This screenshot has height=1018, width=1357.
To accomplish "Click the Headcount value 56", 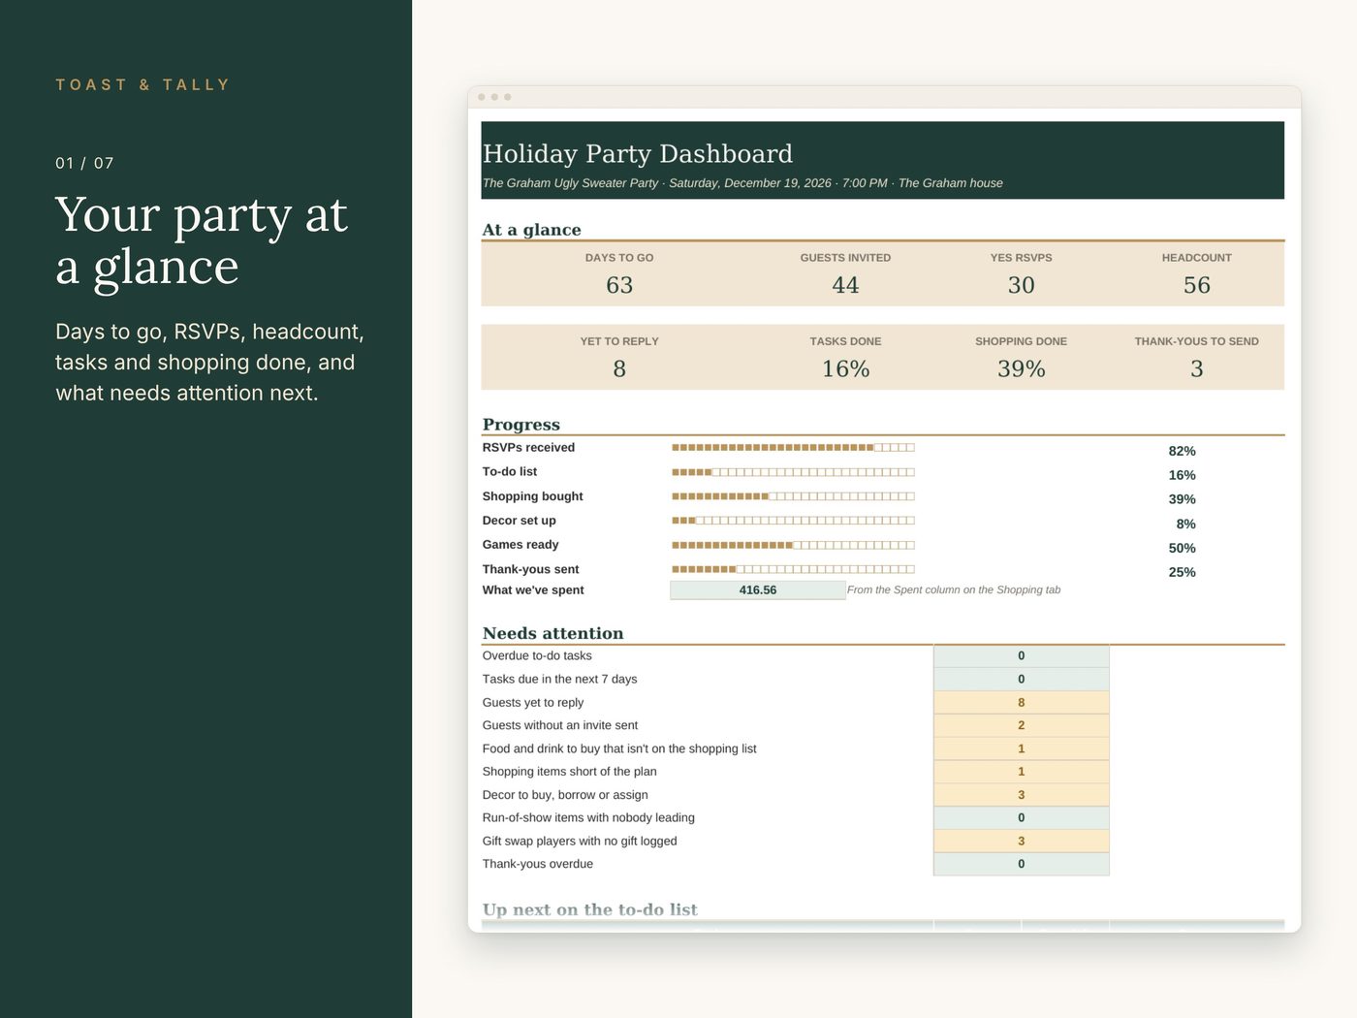I will coord(1196,285).
